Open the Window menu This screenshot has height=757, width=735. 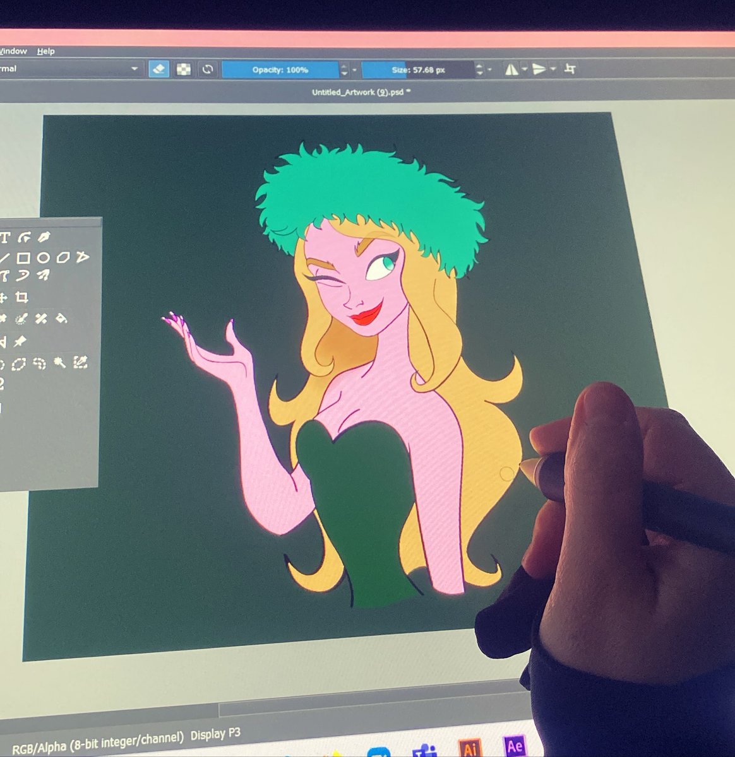[x=13, y=51]
